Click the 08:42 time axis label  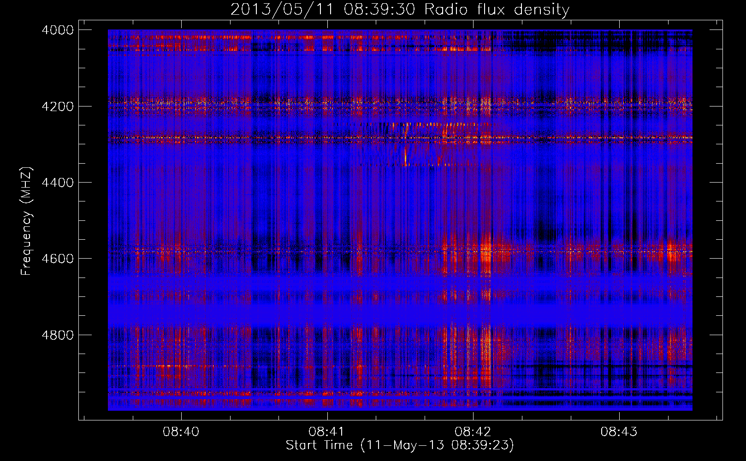(x=473, y=431)
